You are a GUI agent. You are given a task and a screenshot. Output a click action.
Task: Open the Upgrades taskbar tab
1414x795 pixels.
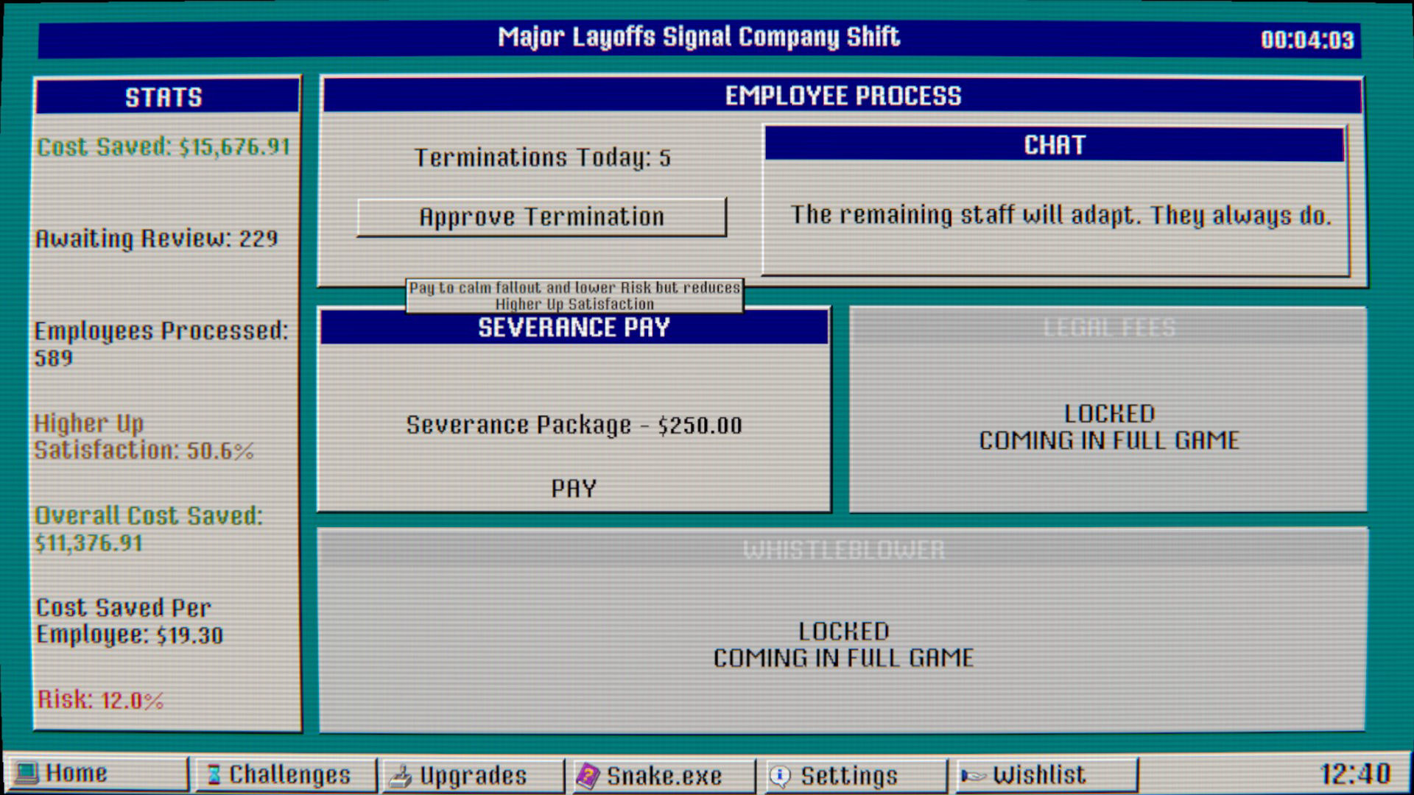472,776
